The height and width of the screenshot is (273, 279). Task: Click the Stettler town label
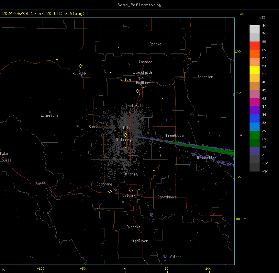pos(205,77)
